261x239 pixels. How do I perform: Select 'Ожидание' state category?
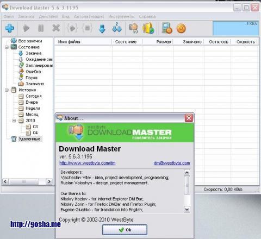(x=39, y=59)
